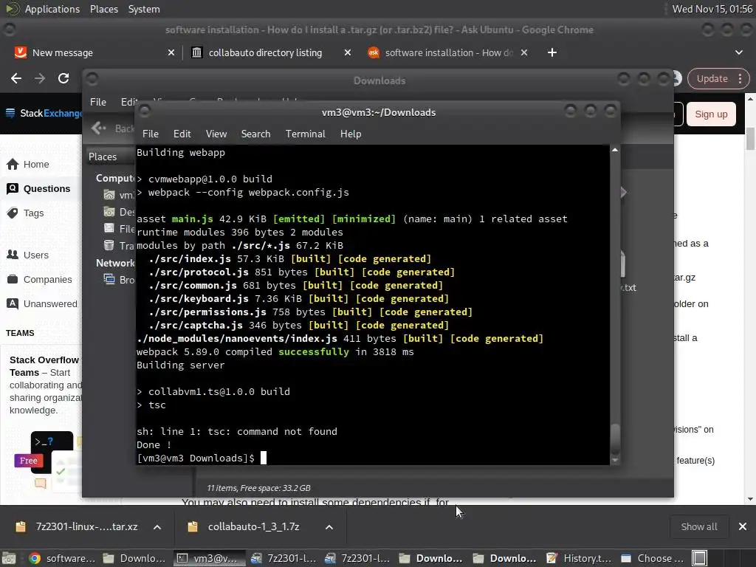Open Questions in Ask Ubuntu sidebar
Image resolution: width=756 pixels, height=567 pixels.
tap(47, 189)
